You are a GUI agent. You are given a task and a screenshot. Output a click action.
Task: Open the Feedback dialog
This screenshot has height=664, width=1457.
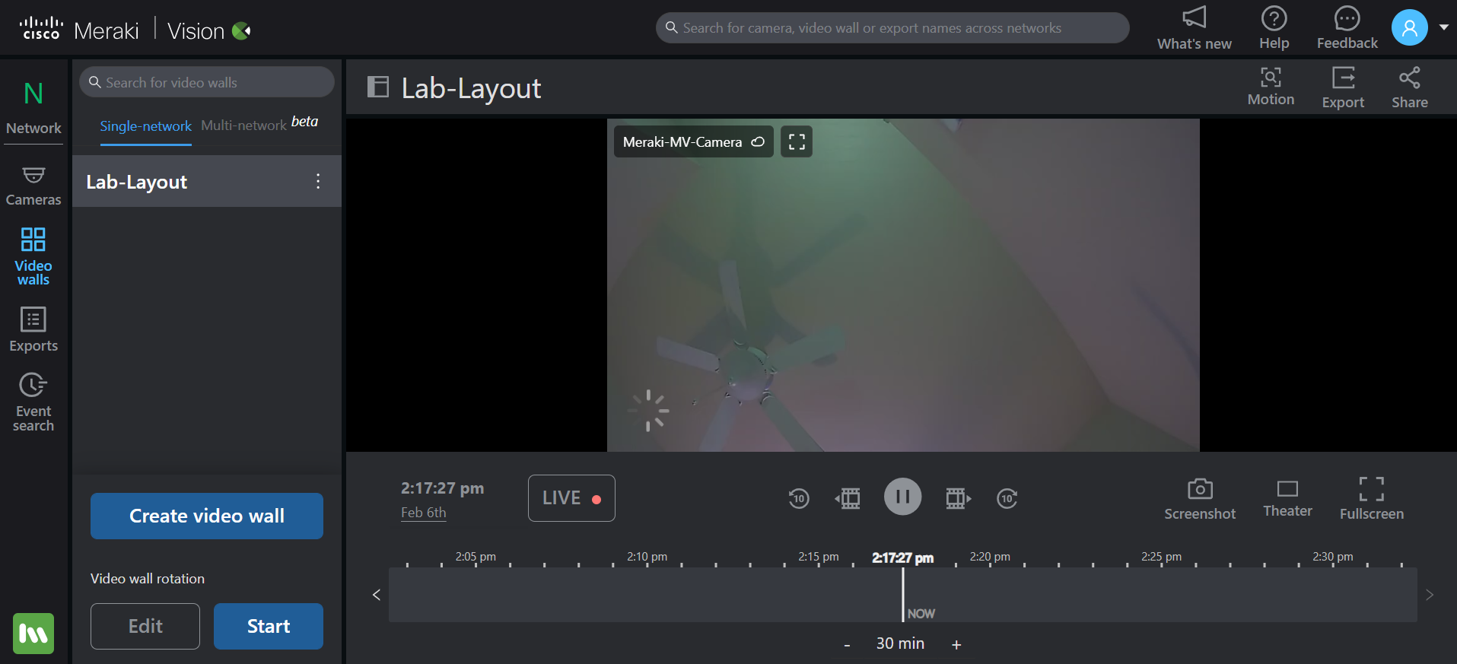pos(1347,28)
